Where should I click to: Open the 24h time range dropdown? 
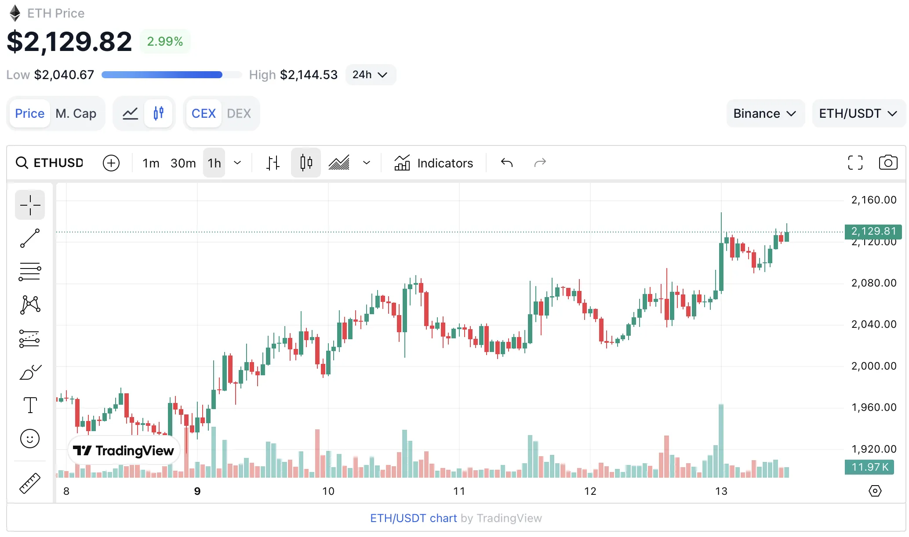click(370, 75)
